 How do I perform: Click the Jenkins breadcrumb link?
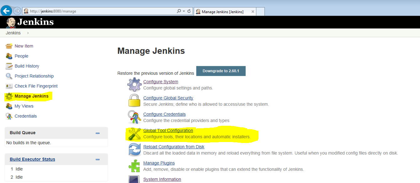[x=13, y=33]
